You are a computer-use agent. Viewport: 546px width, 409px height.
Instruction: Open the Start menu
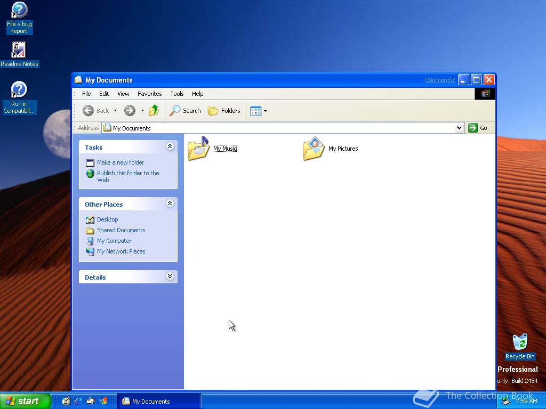pos(25,401)
